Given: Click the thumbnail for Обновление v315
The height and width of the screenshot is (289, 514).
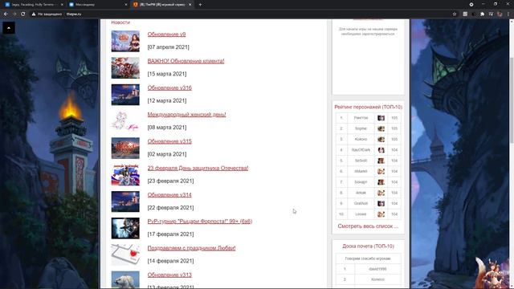Looking at the screenshot, I should [x=125, y=148].
